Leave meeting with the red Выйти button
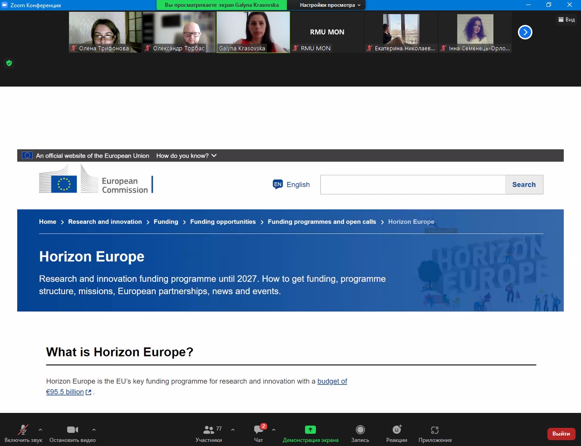This screenshot has height=446, width=581. point(561,434)
